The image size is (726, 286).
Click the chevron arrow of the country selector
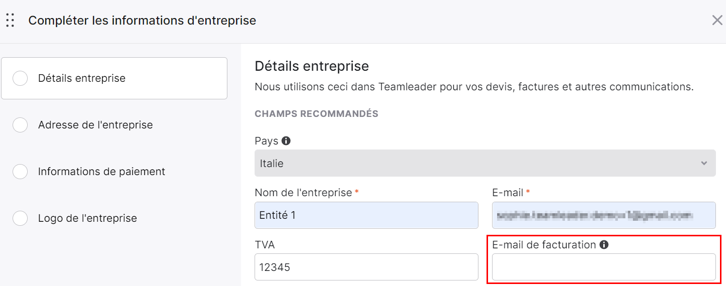pyautogui.click(x=704, y=163)
